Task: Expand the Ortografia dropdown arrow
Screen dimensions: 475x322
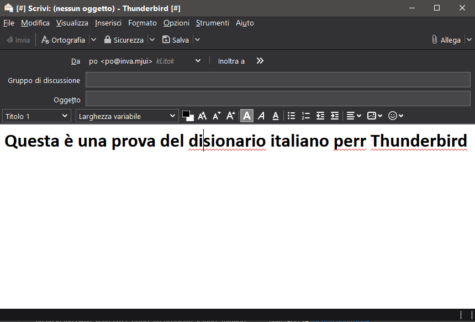Action: pos(93,40)
